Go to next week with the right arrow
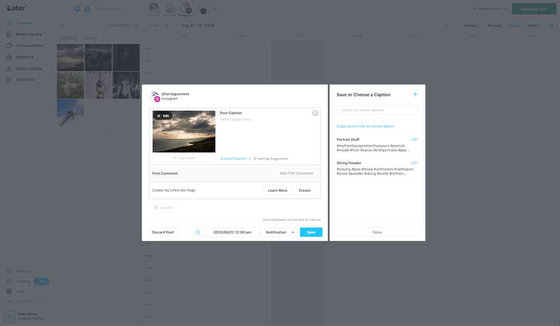560x326 pixels. (x=176, y=25)
